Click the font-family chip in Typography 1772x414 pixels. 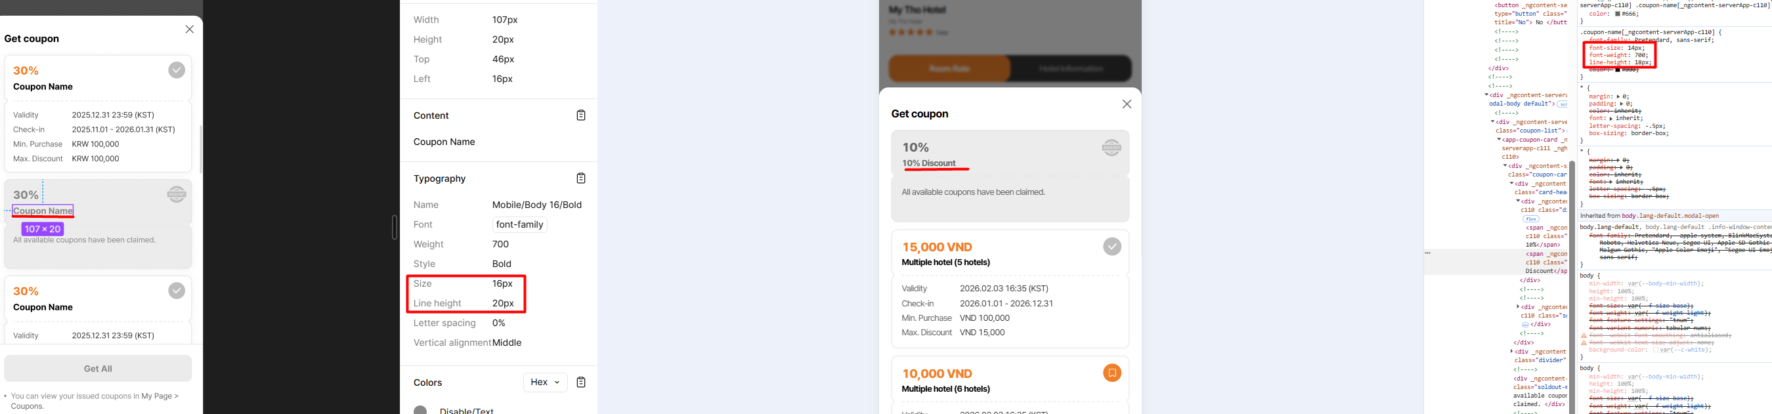tap(519, 225)
